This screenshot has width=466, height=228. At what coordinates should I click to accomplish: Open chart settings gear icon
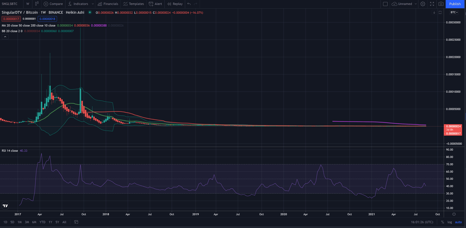423,4
